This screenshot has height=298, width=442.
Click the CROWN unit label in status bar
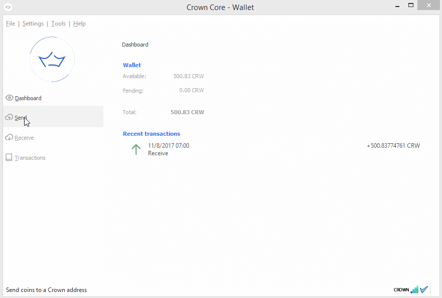point(401,289)
